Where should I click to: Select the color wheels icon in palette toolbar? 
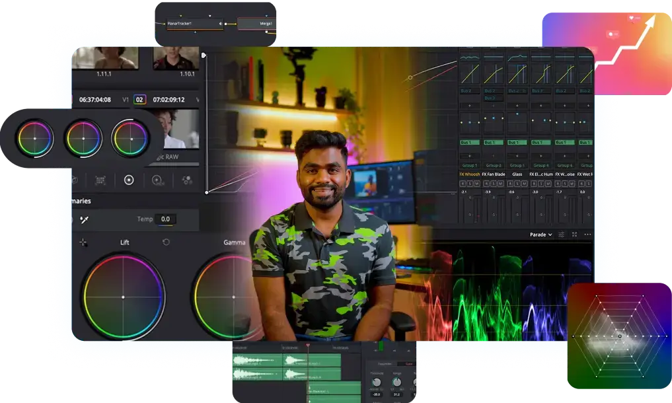point(129,180)
